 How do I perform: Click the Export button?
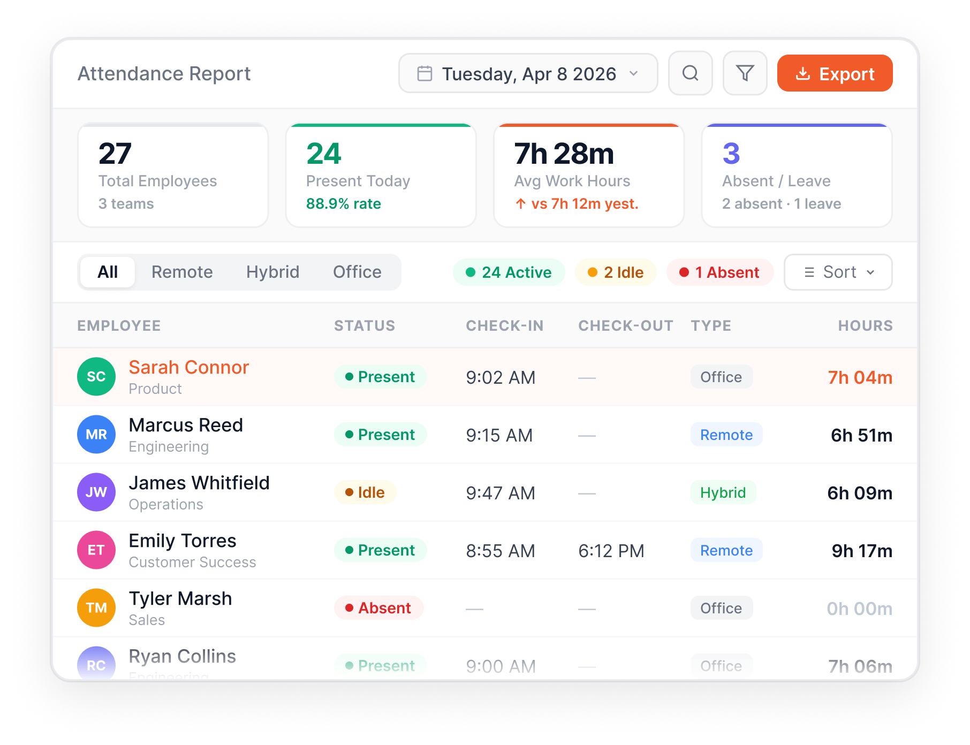coord(835,73)
